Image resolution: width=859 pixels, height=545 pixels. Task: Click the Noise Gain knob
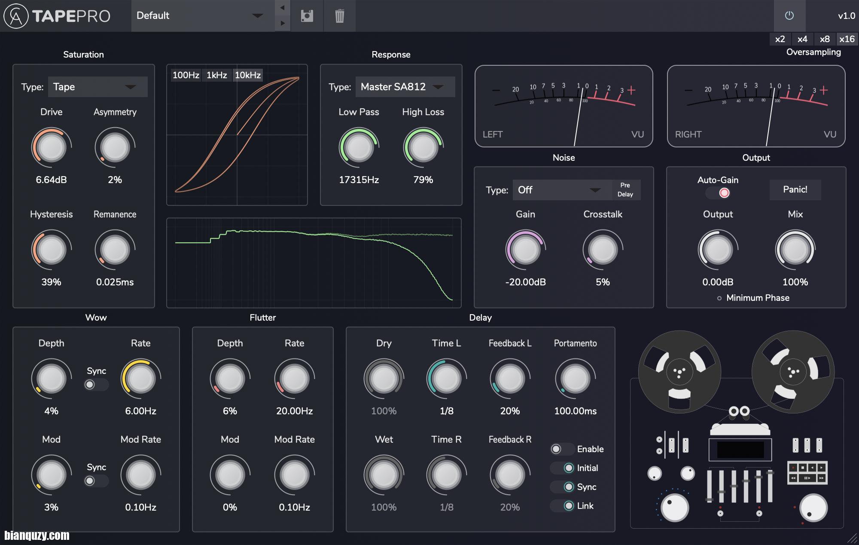[x=525, y=250]
